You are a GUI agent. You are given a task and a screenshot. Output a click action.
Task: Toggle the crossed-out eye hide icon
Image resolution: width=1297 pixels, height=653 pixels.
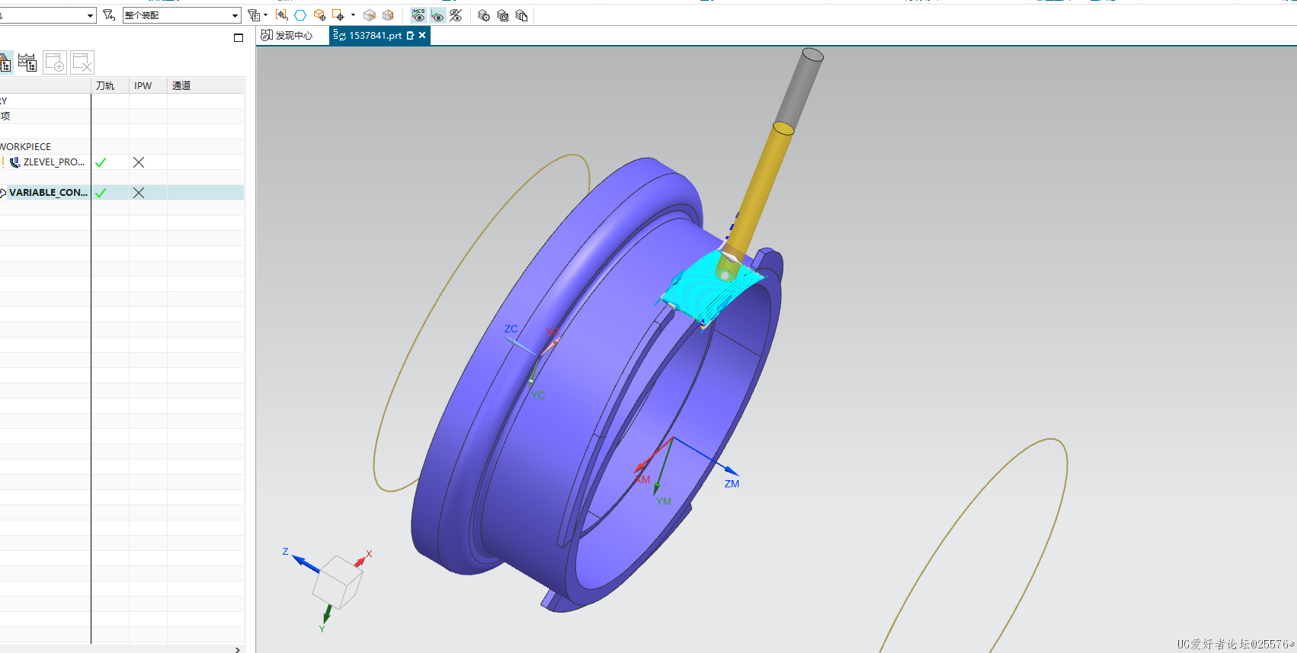(456, 15)
